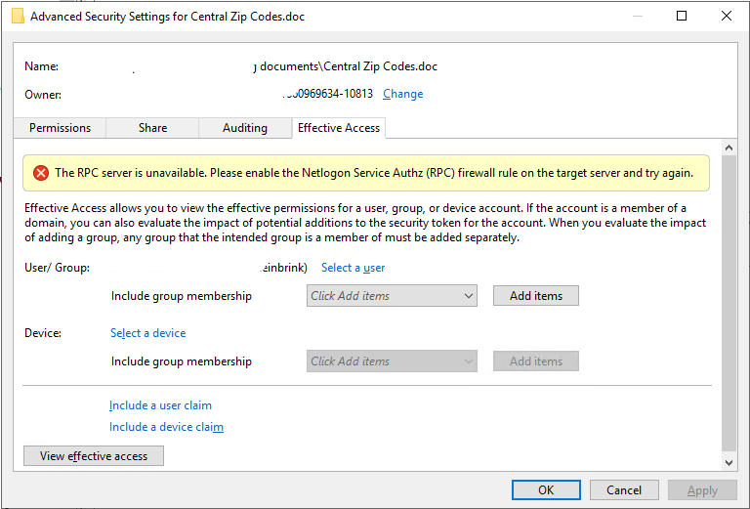Click the View effective access button
This screenshot has width=750, height=509.
point(94,456)
